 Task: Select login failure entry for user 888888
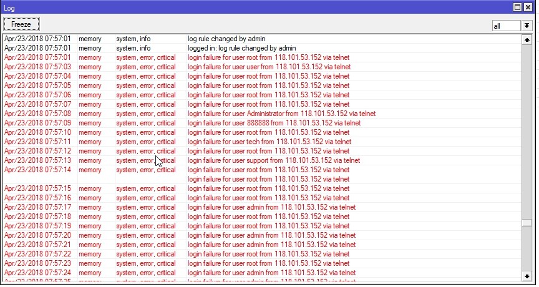269,123
